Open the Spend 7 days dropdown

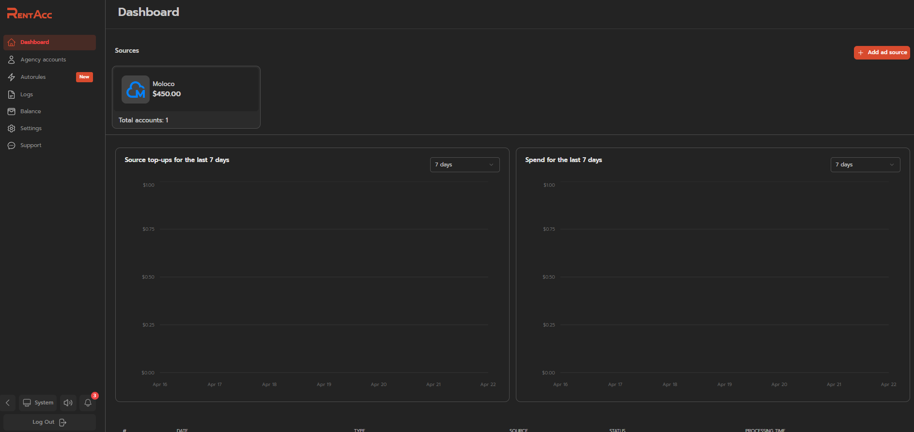coord(865,164)
